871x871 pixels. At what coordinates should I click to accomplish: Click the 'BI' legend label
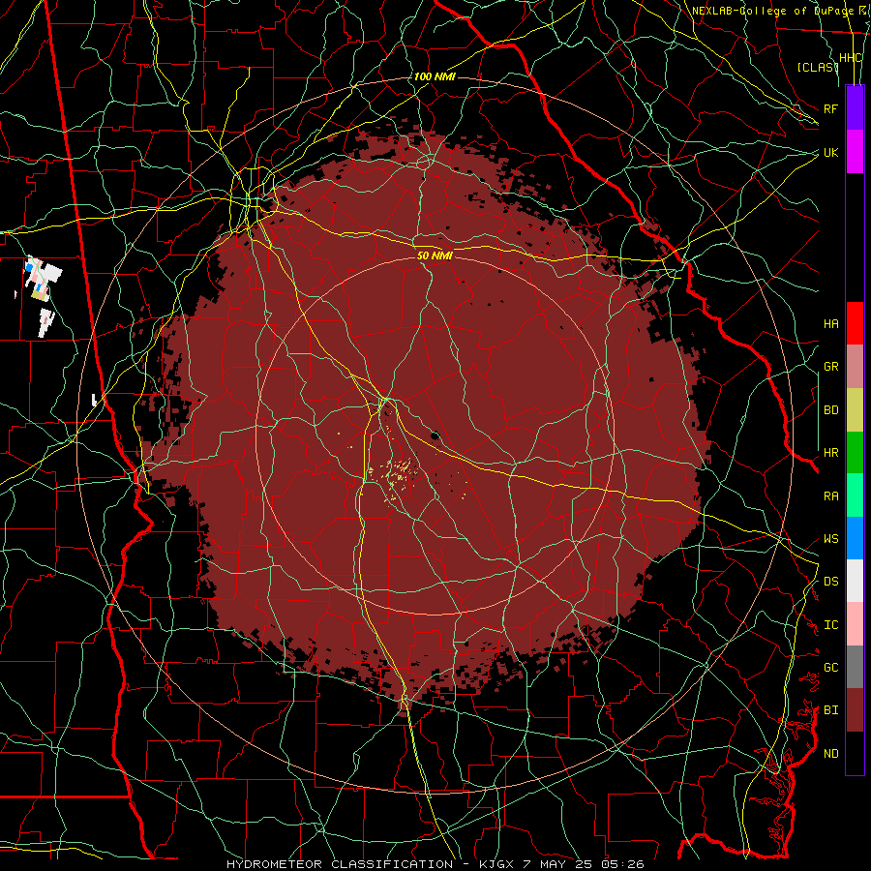(830, 710)
